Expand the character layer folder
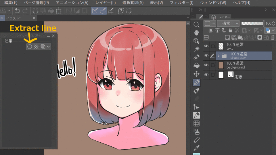Viewport: 276px width, 155px height. (x=218, y=56)
